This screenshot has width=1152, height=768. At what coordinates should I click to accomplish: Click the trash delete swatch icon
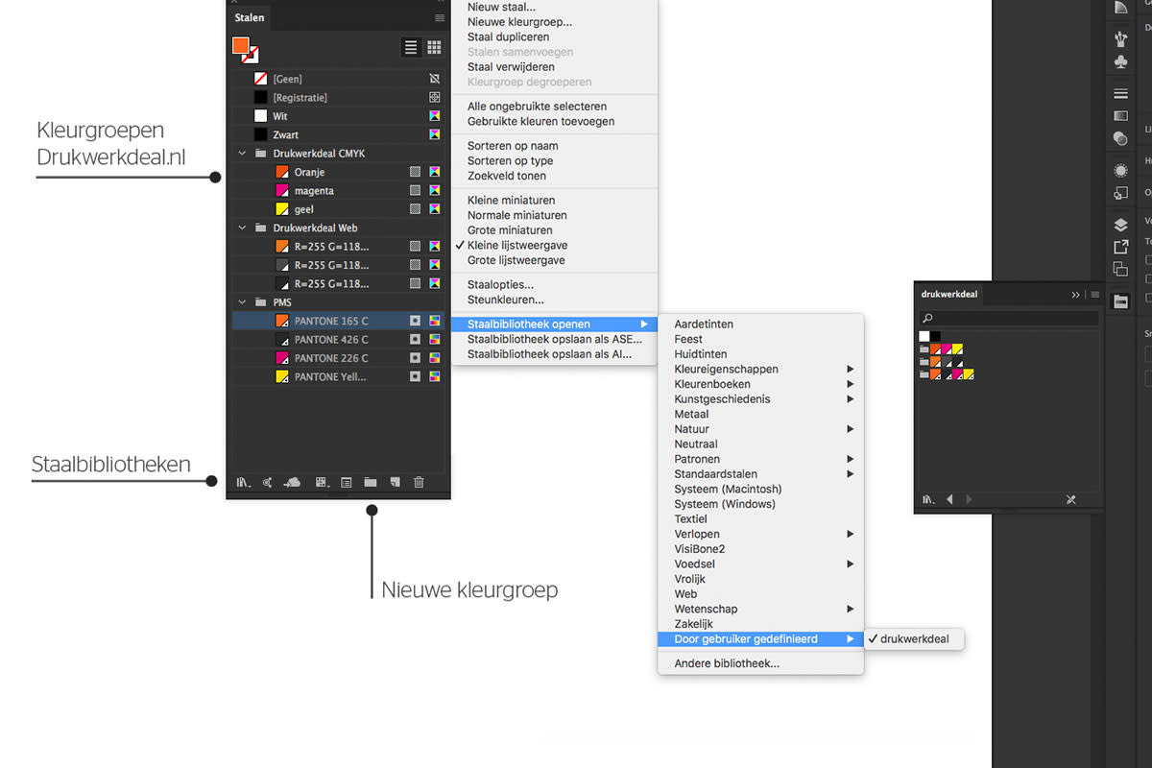click(419, 482)
